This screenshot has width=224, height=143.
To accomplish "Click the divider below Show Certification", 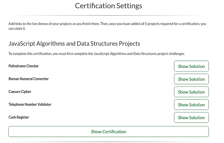I will pyautogui.click(x=108, y=142).
